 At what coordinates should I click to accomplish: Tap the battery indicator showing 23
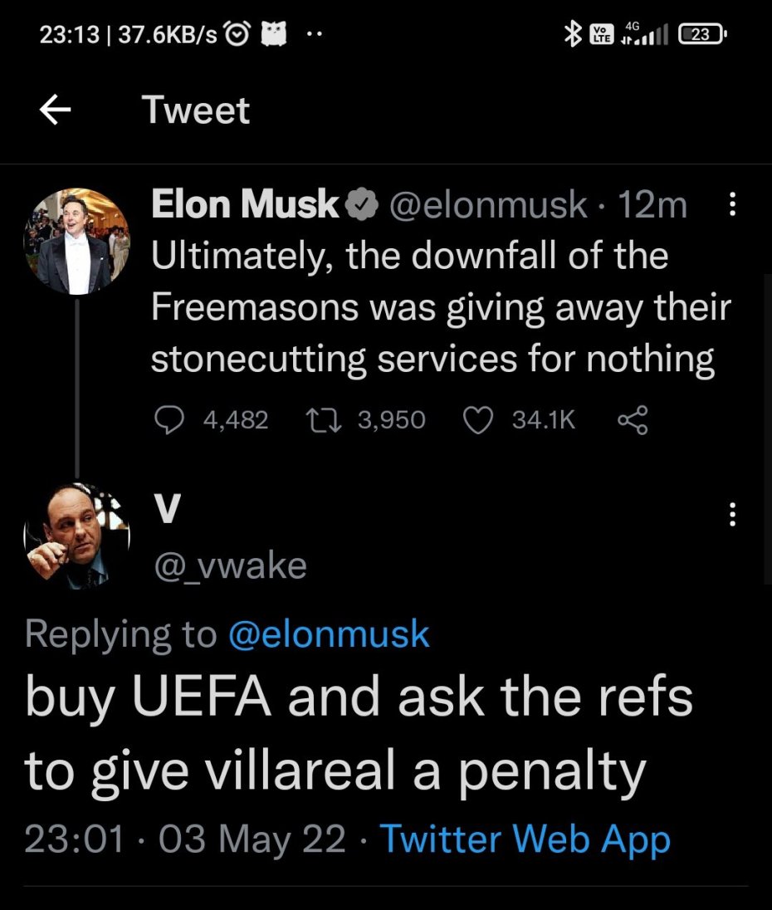click(x=701, y=33)
